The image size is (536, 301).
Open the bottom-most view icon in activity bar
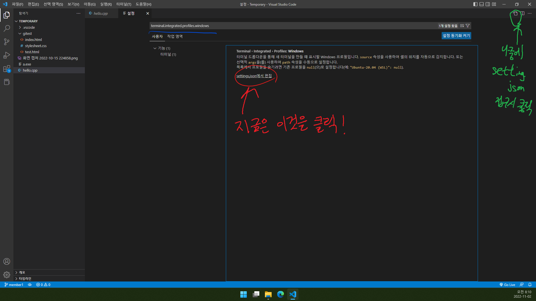pyautogui.click(x=7, y=82)
